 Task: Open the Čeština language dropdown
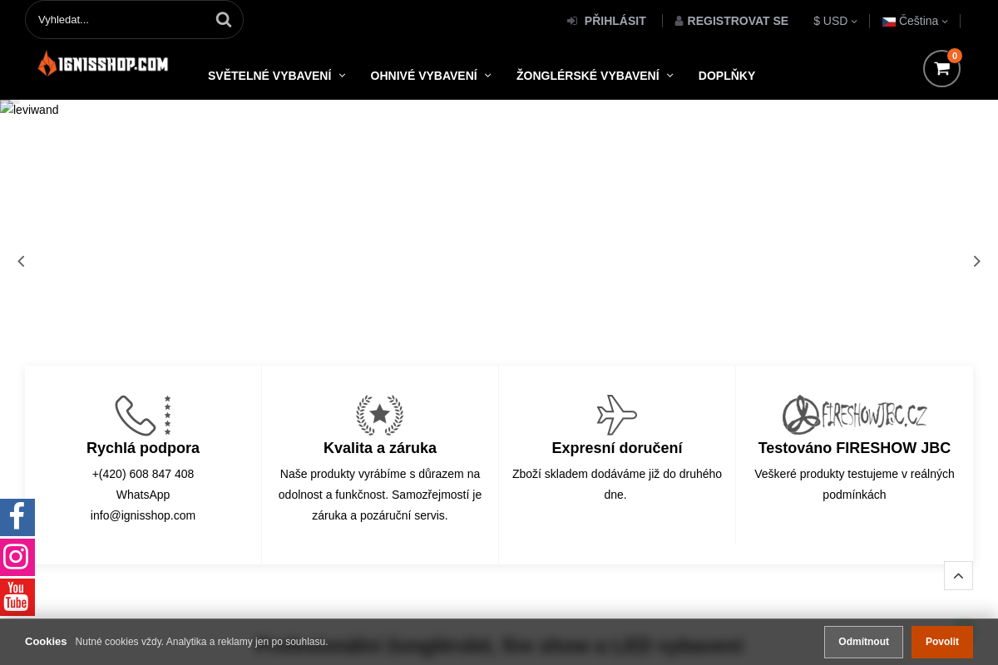tap(915, 21)
